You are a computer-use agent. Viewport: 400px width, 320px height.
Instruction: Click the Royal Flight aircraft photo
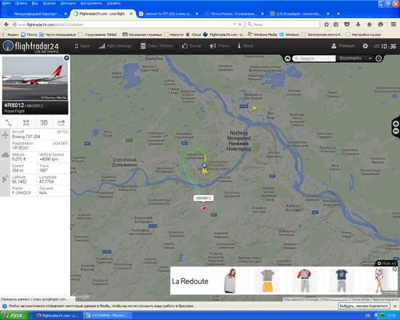coord(35,78)
